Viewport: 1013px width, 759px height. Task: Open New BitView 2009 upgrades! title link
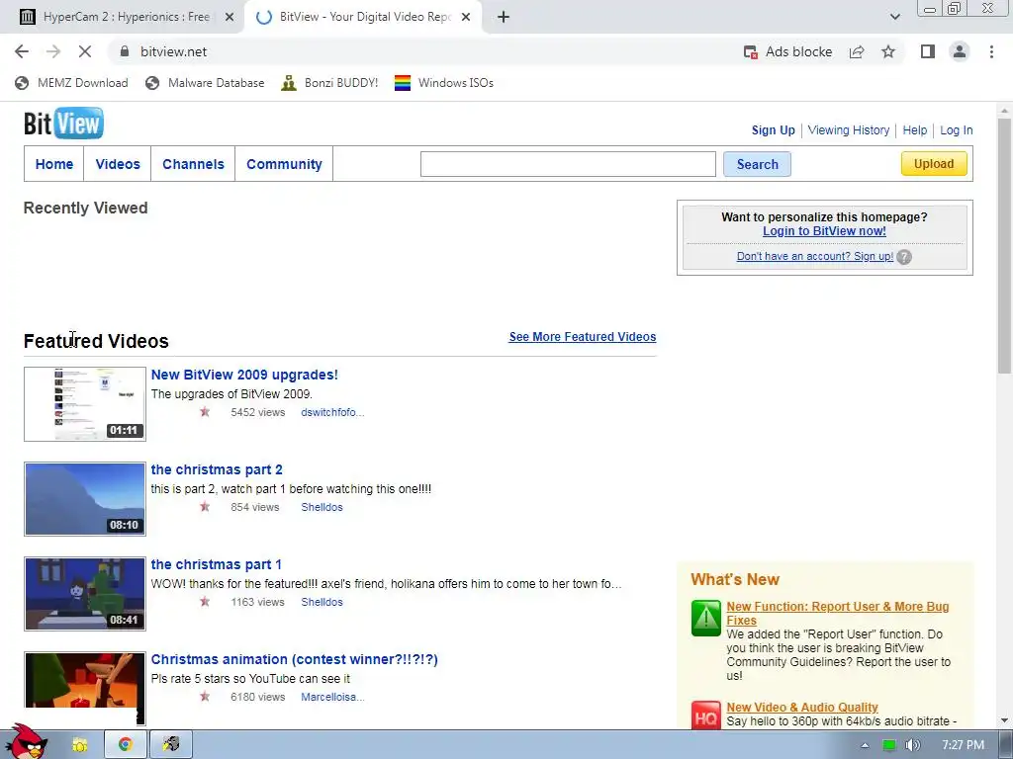pos(244,375)
